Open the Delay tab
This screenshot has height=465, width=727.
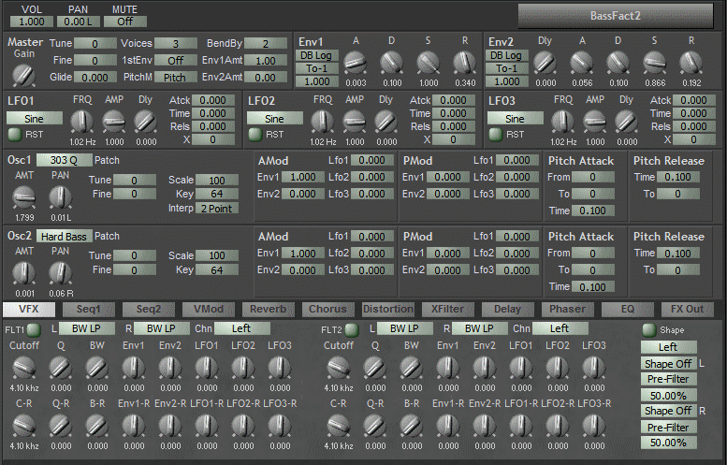tap(508, 310)
